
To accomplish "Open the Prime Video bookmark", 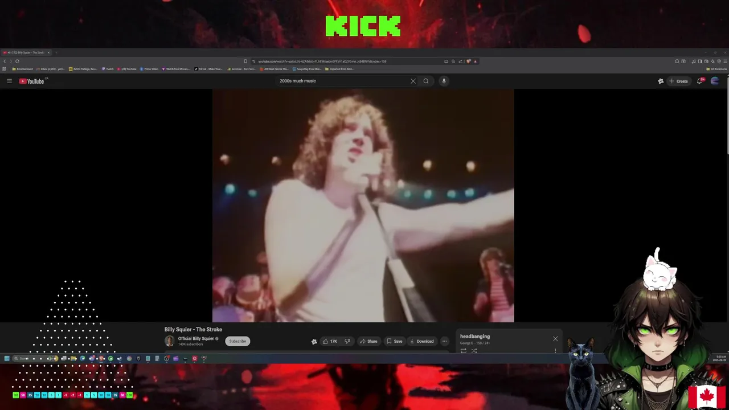I will click(149, 69).
